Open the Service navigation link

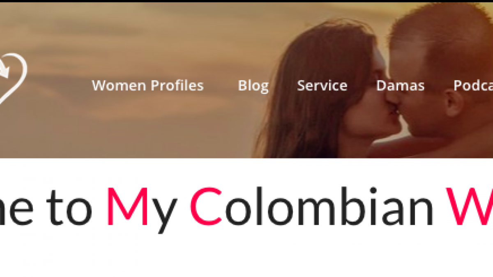(322, 85)
